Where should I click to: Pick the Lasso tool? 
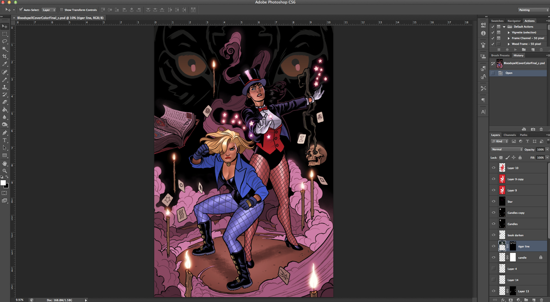point(5,42)
